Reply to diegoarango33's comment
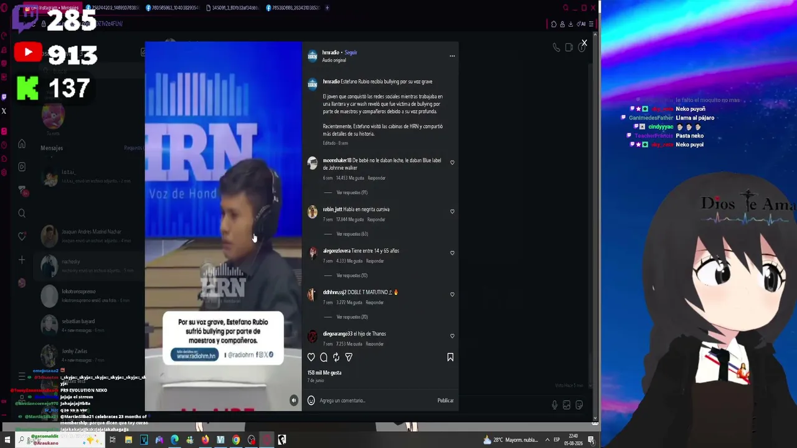 (x=374, y=343)
